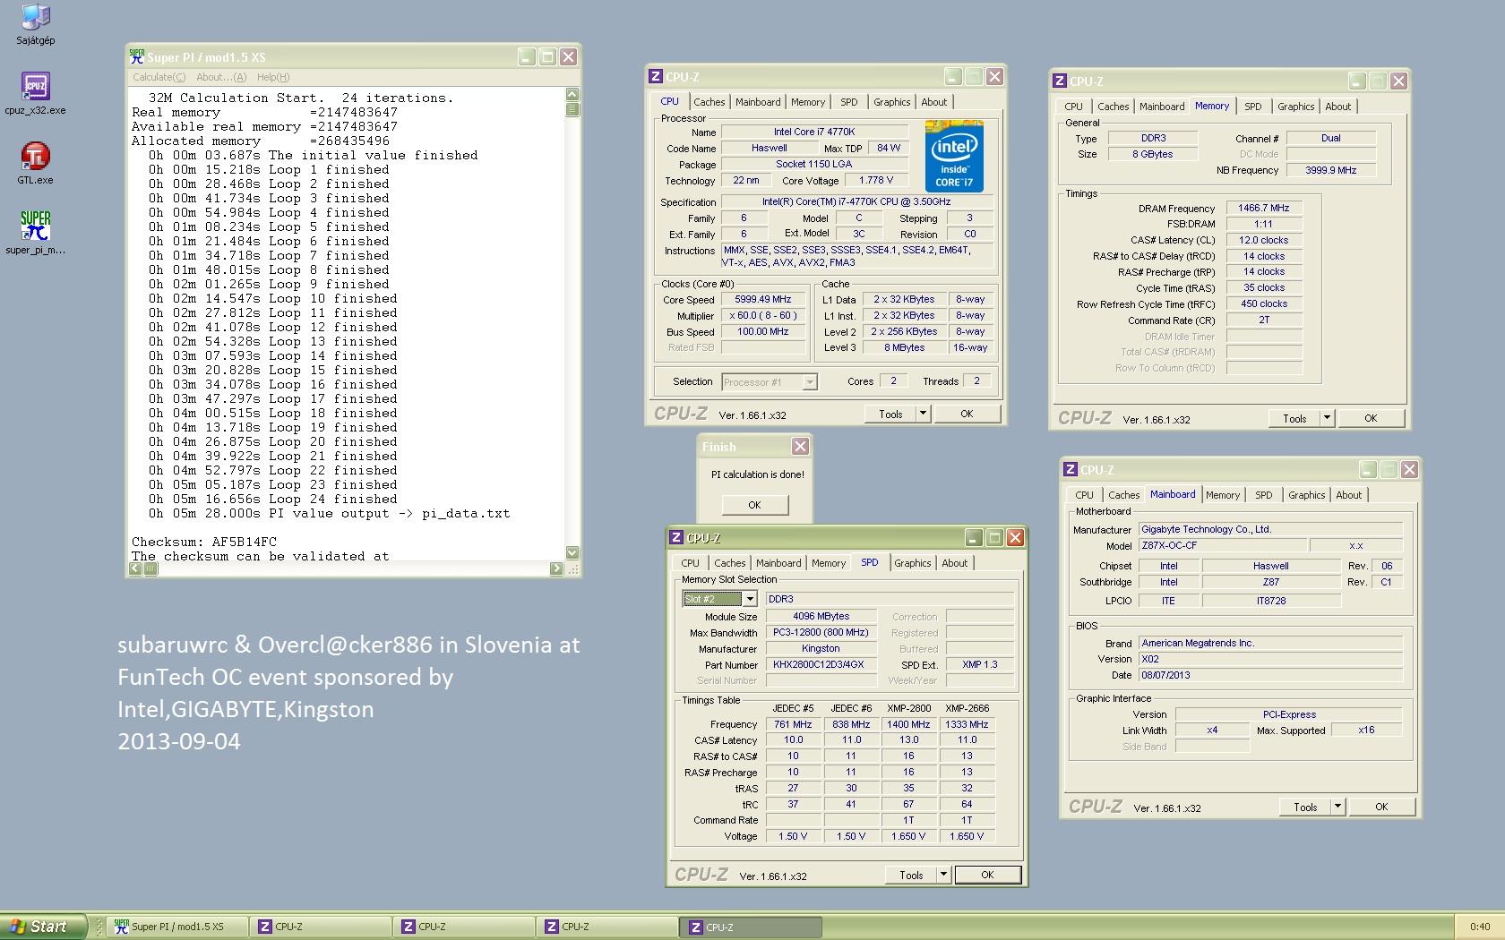
Task: Click the Super PI horizontal scrollbar left arrow
Action: click(136, 568)
